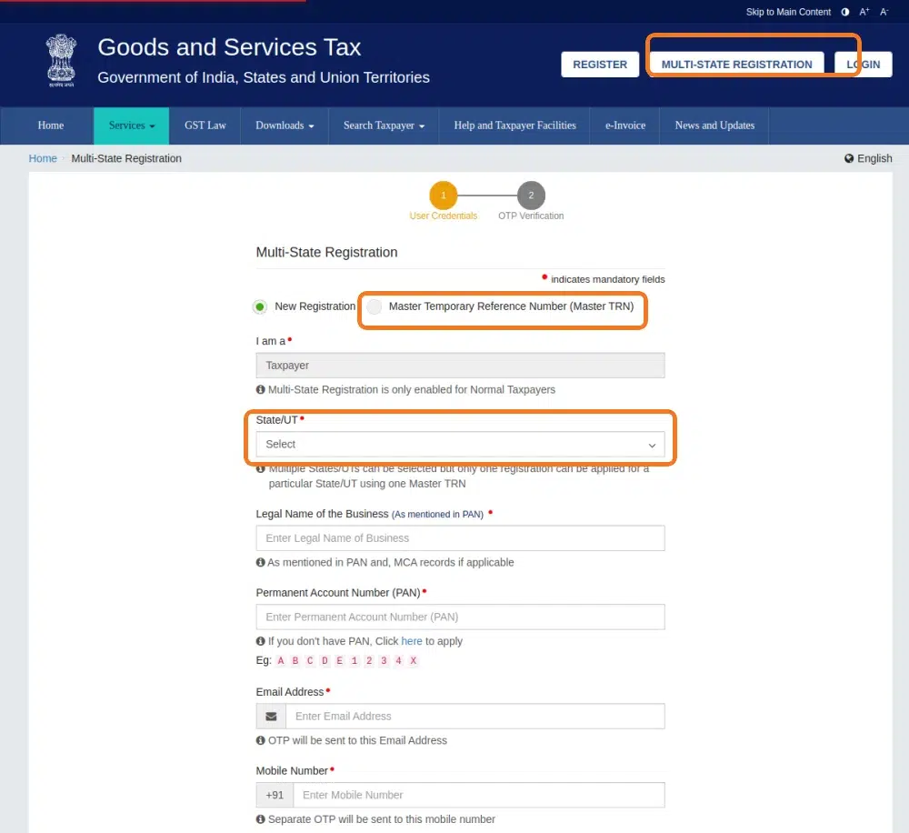Screen dimensions: 909x833
Task: Click the 'here' link to apply for PAN
Action: pyautogui.click(x=412, y=641)
